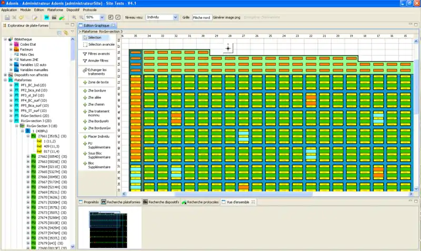Viewport: 421px width, 251px height.
Task: Switch to the Recherche plateformes tab
Action: [124, 202]
